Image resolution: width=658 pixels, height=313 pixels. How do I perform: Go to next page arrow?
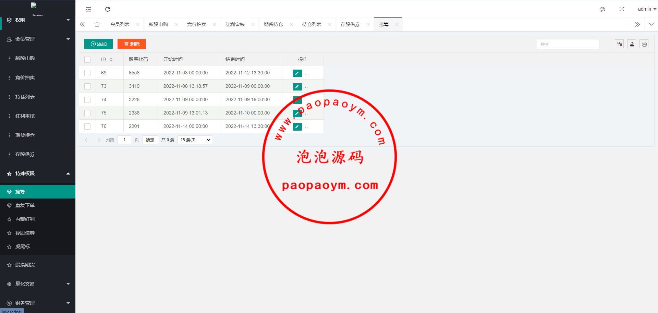click(x=99, y=140)
